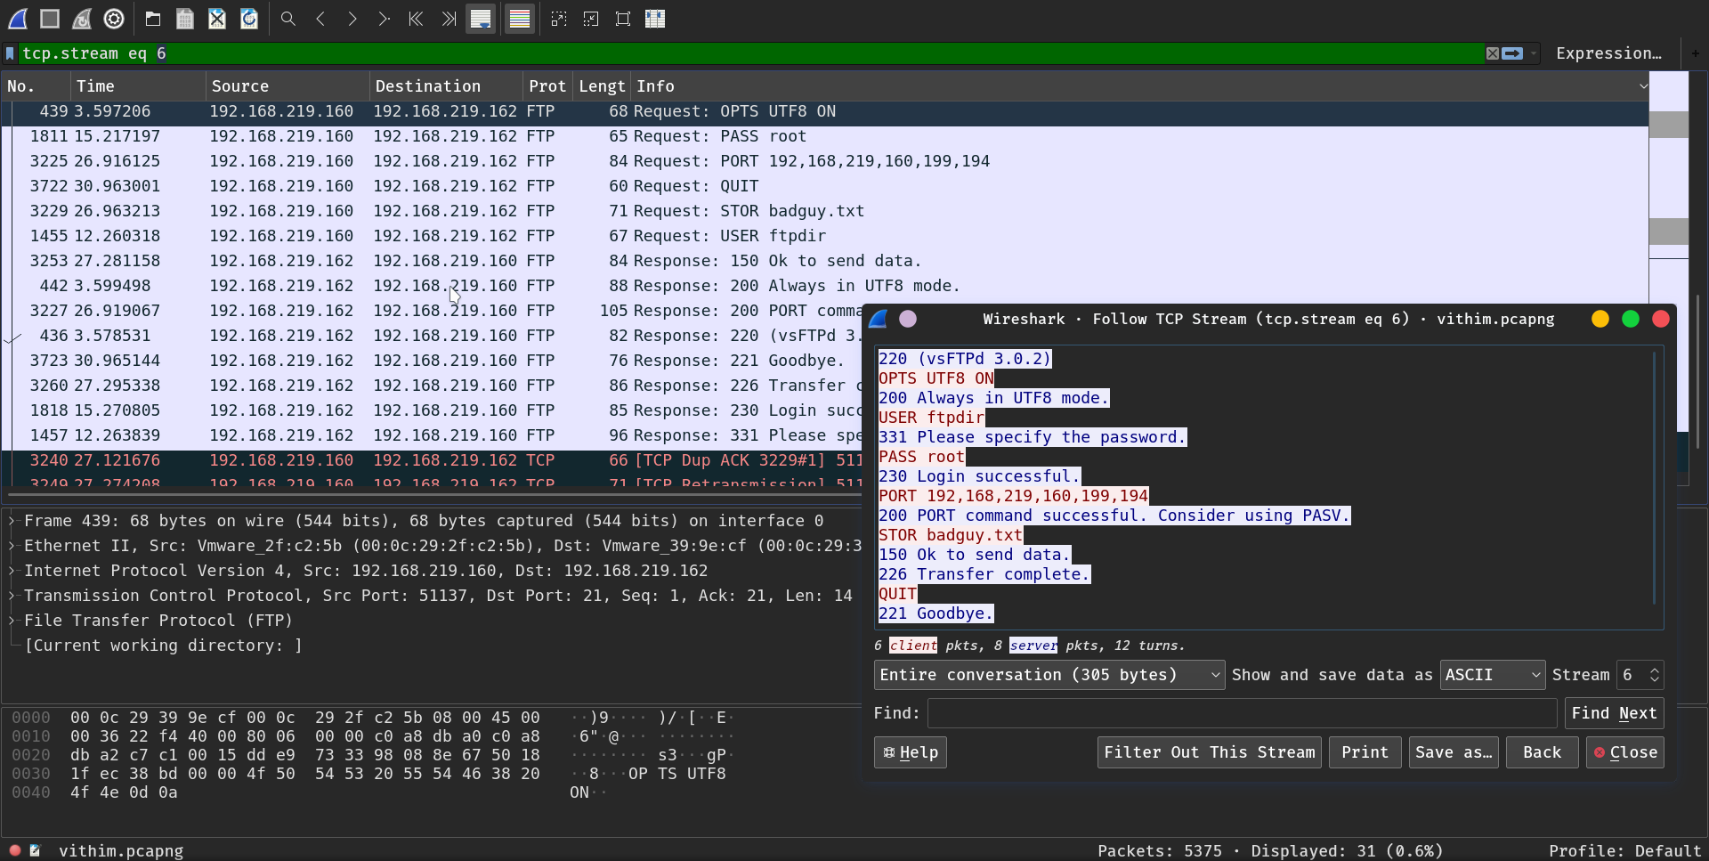Open capture options gear icon

[x=114, y=19]
